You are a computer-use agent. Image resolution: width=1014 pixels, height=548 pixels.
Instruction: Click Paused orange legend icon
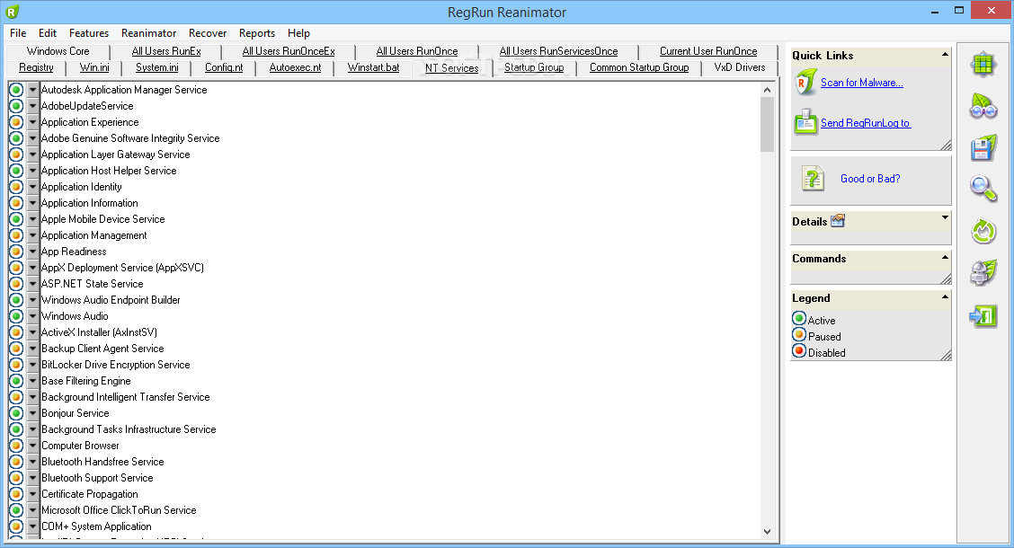(799, 335)
